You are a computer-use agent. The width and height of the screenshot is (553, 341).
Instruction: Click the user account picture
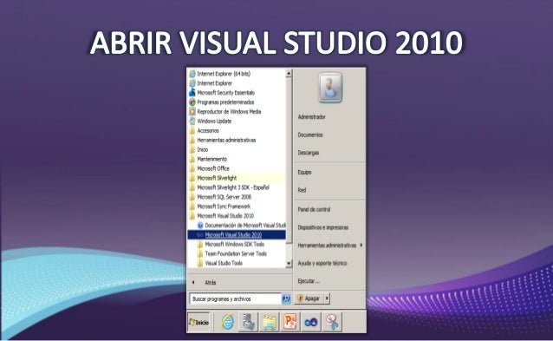pos(330,88)
